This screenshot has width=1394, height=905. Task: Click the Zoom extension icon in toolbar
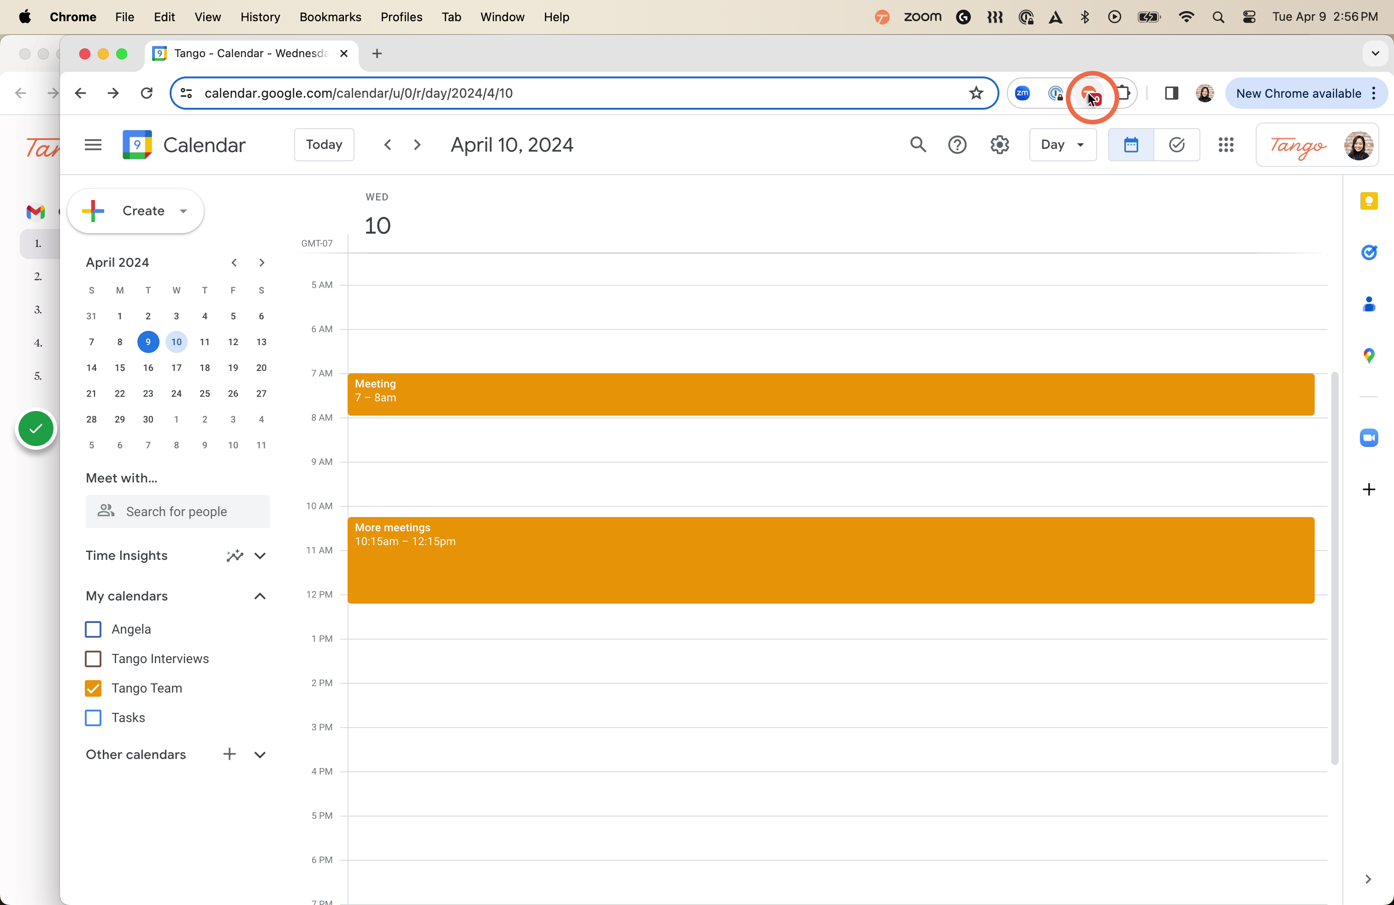(x=1022, y=93)
